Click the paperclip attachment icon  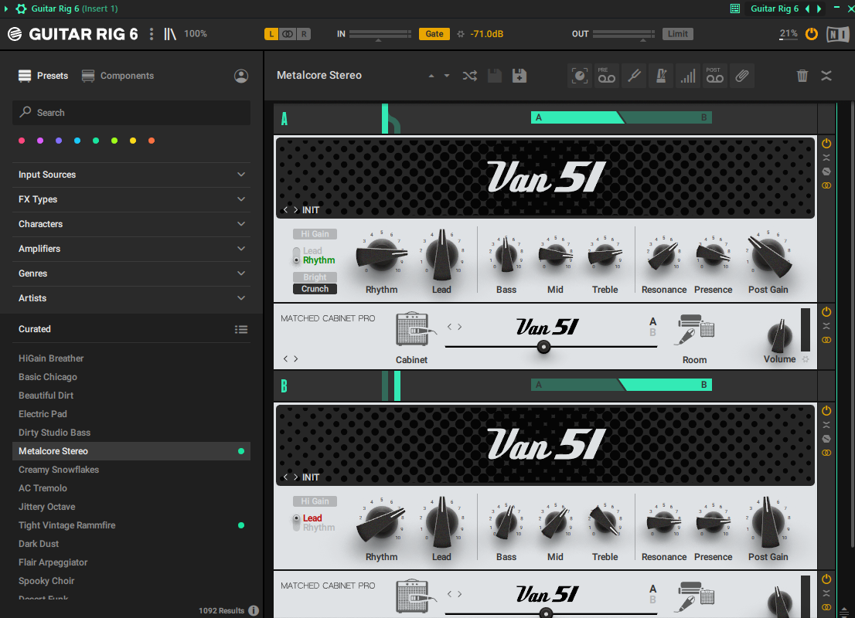click(x=741, y=75)
